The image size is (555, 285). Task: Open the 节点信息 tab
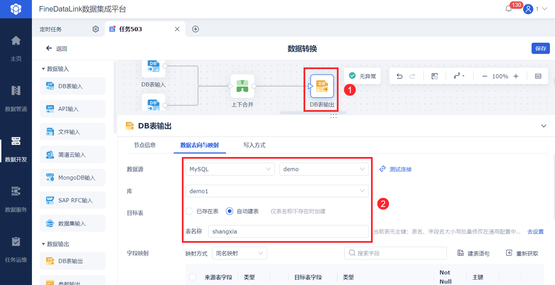(145, 145)
